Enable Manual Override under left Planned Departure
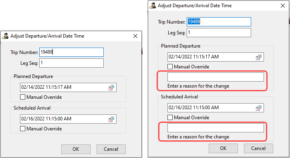 [22, 97]
